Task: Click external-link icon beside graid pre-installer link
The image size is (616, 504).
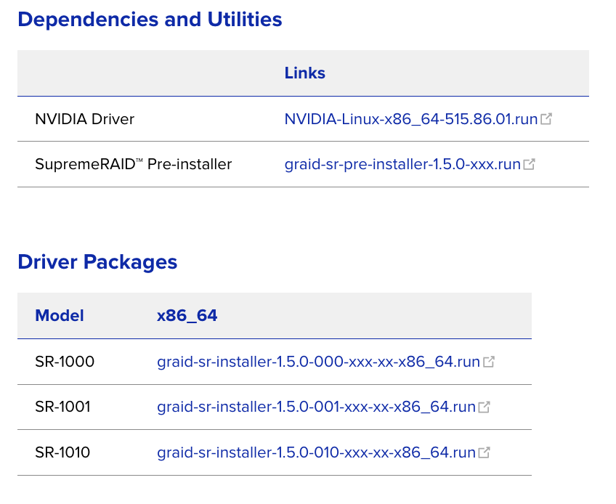Action: (x=530, y=165)
